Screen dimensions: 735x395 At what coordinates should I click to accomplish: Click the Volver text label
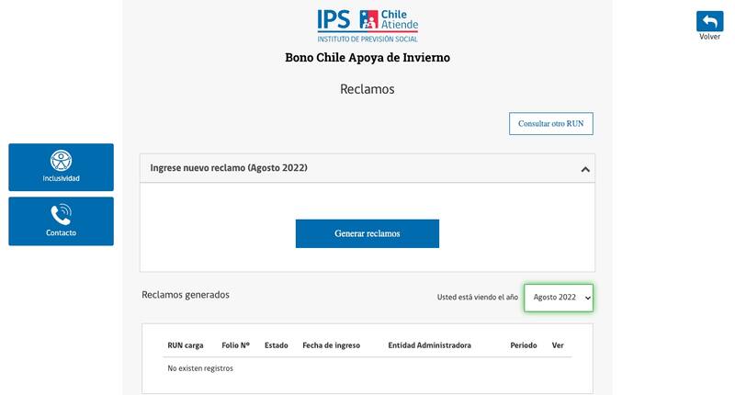[x=709, y=37]
